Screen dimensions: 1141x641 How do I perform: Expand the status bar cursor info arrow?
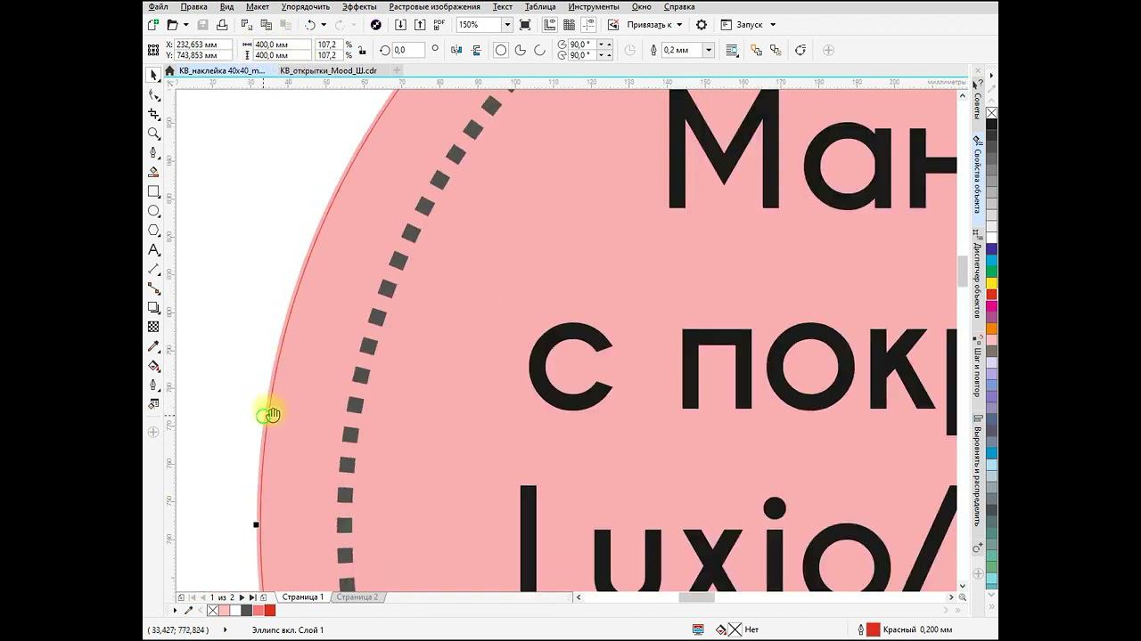click(225, 630)
